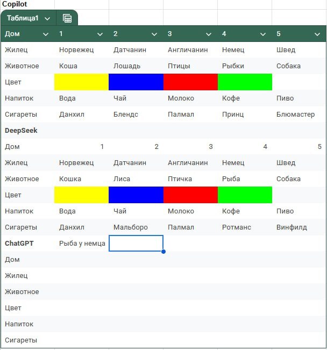Click the column 3 header dropdown arrow
Viewport: 327px width, 350px height.
[x=209, y=34]
